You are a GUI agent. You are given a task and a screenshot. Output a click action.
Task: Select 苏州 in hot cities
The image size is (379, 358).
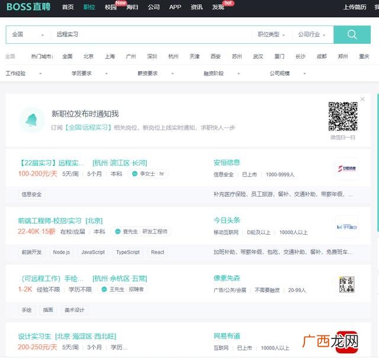(x=237, y=56)
